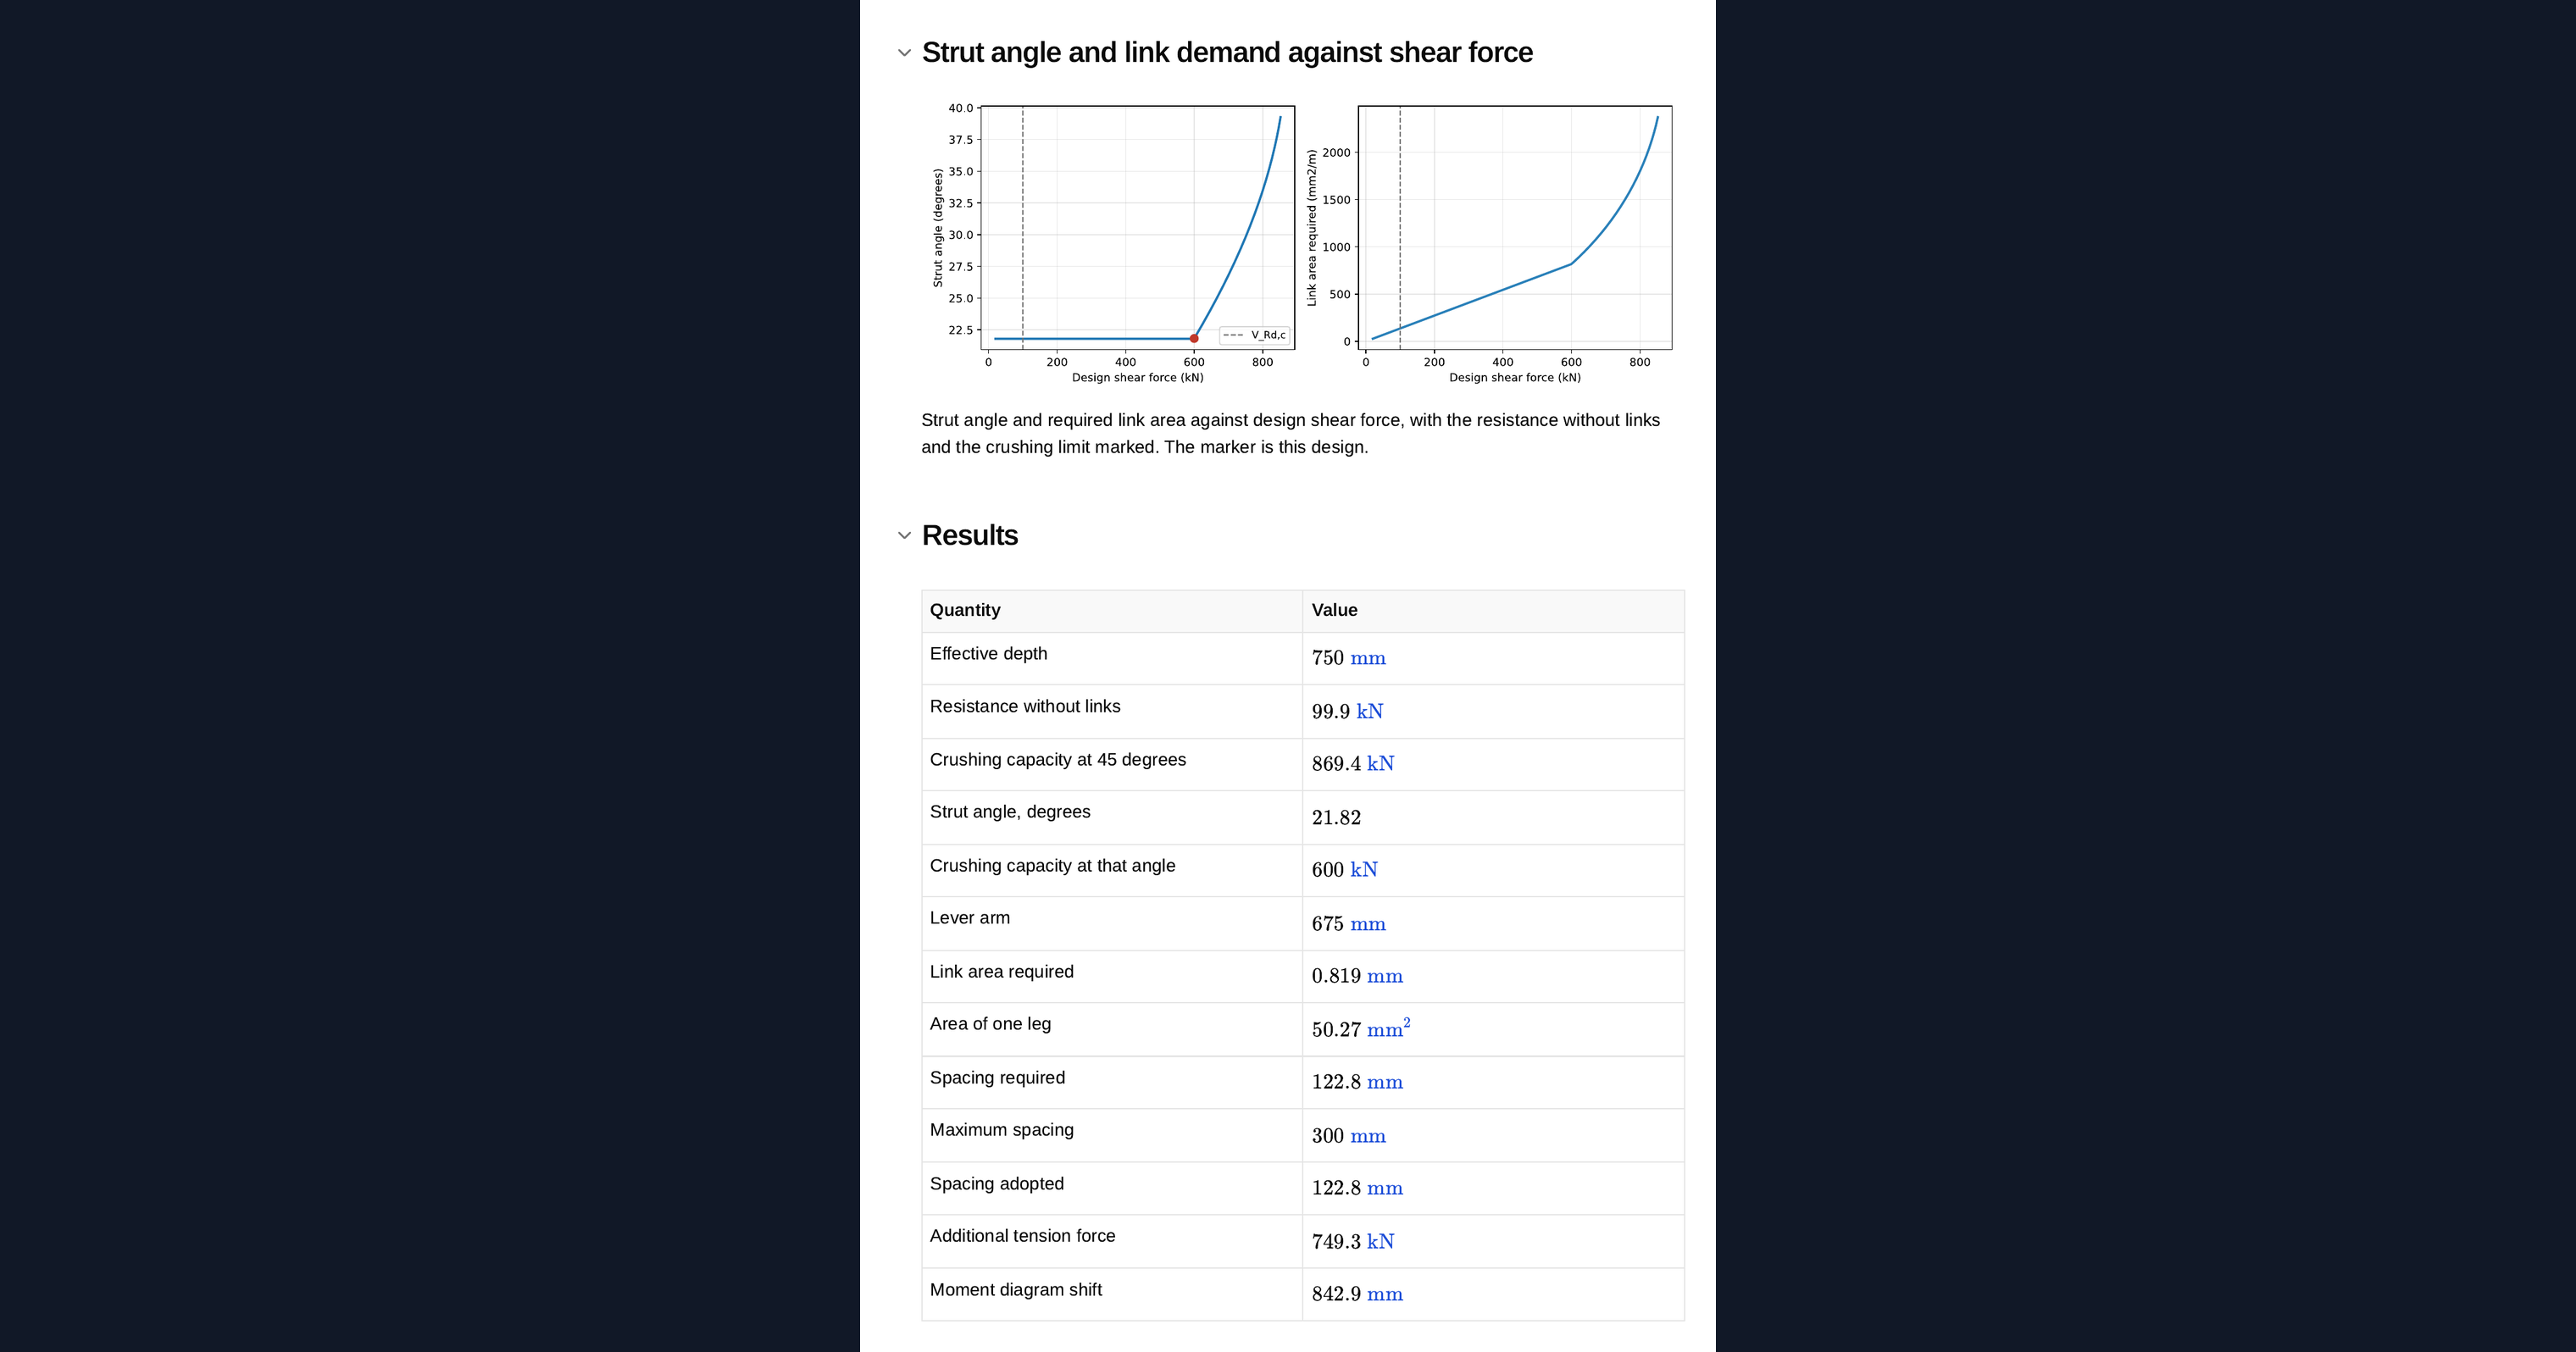
Task: Click the Results heading text
Action: pos(969,535)
